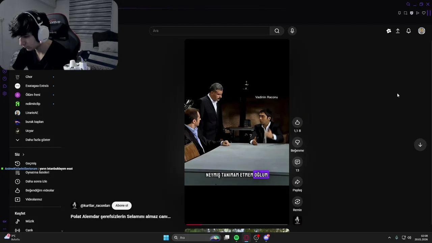Start the snapshot capture tool in the browser toolbar

click(406, 13)
